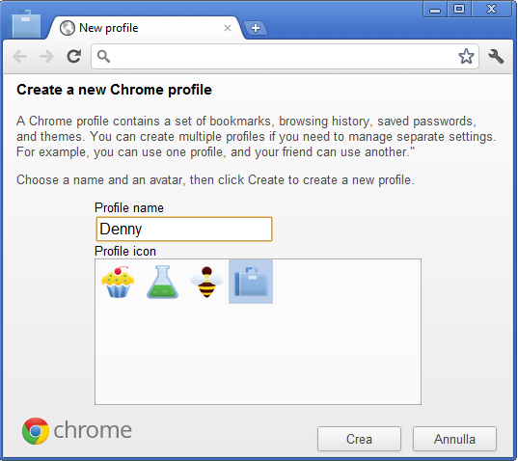Image resolution: width=518 pixels, height=461 pixels.
Task: Click the Profile name field containing Denny
Action: click(x=184, y=229)
